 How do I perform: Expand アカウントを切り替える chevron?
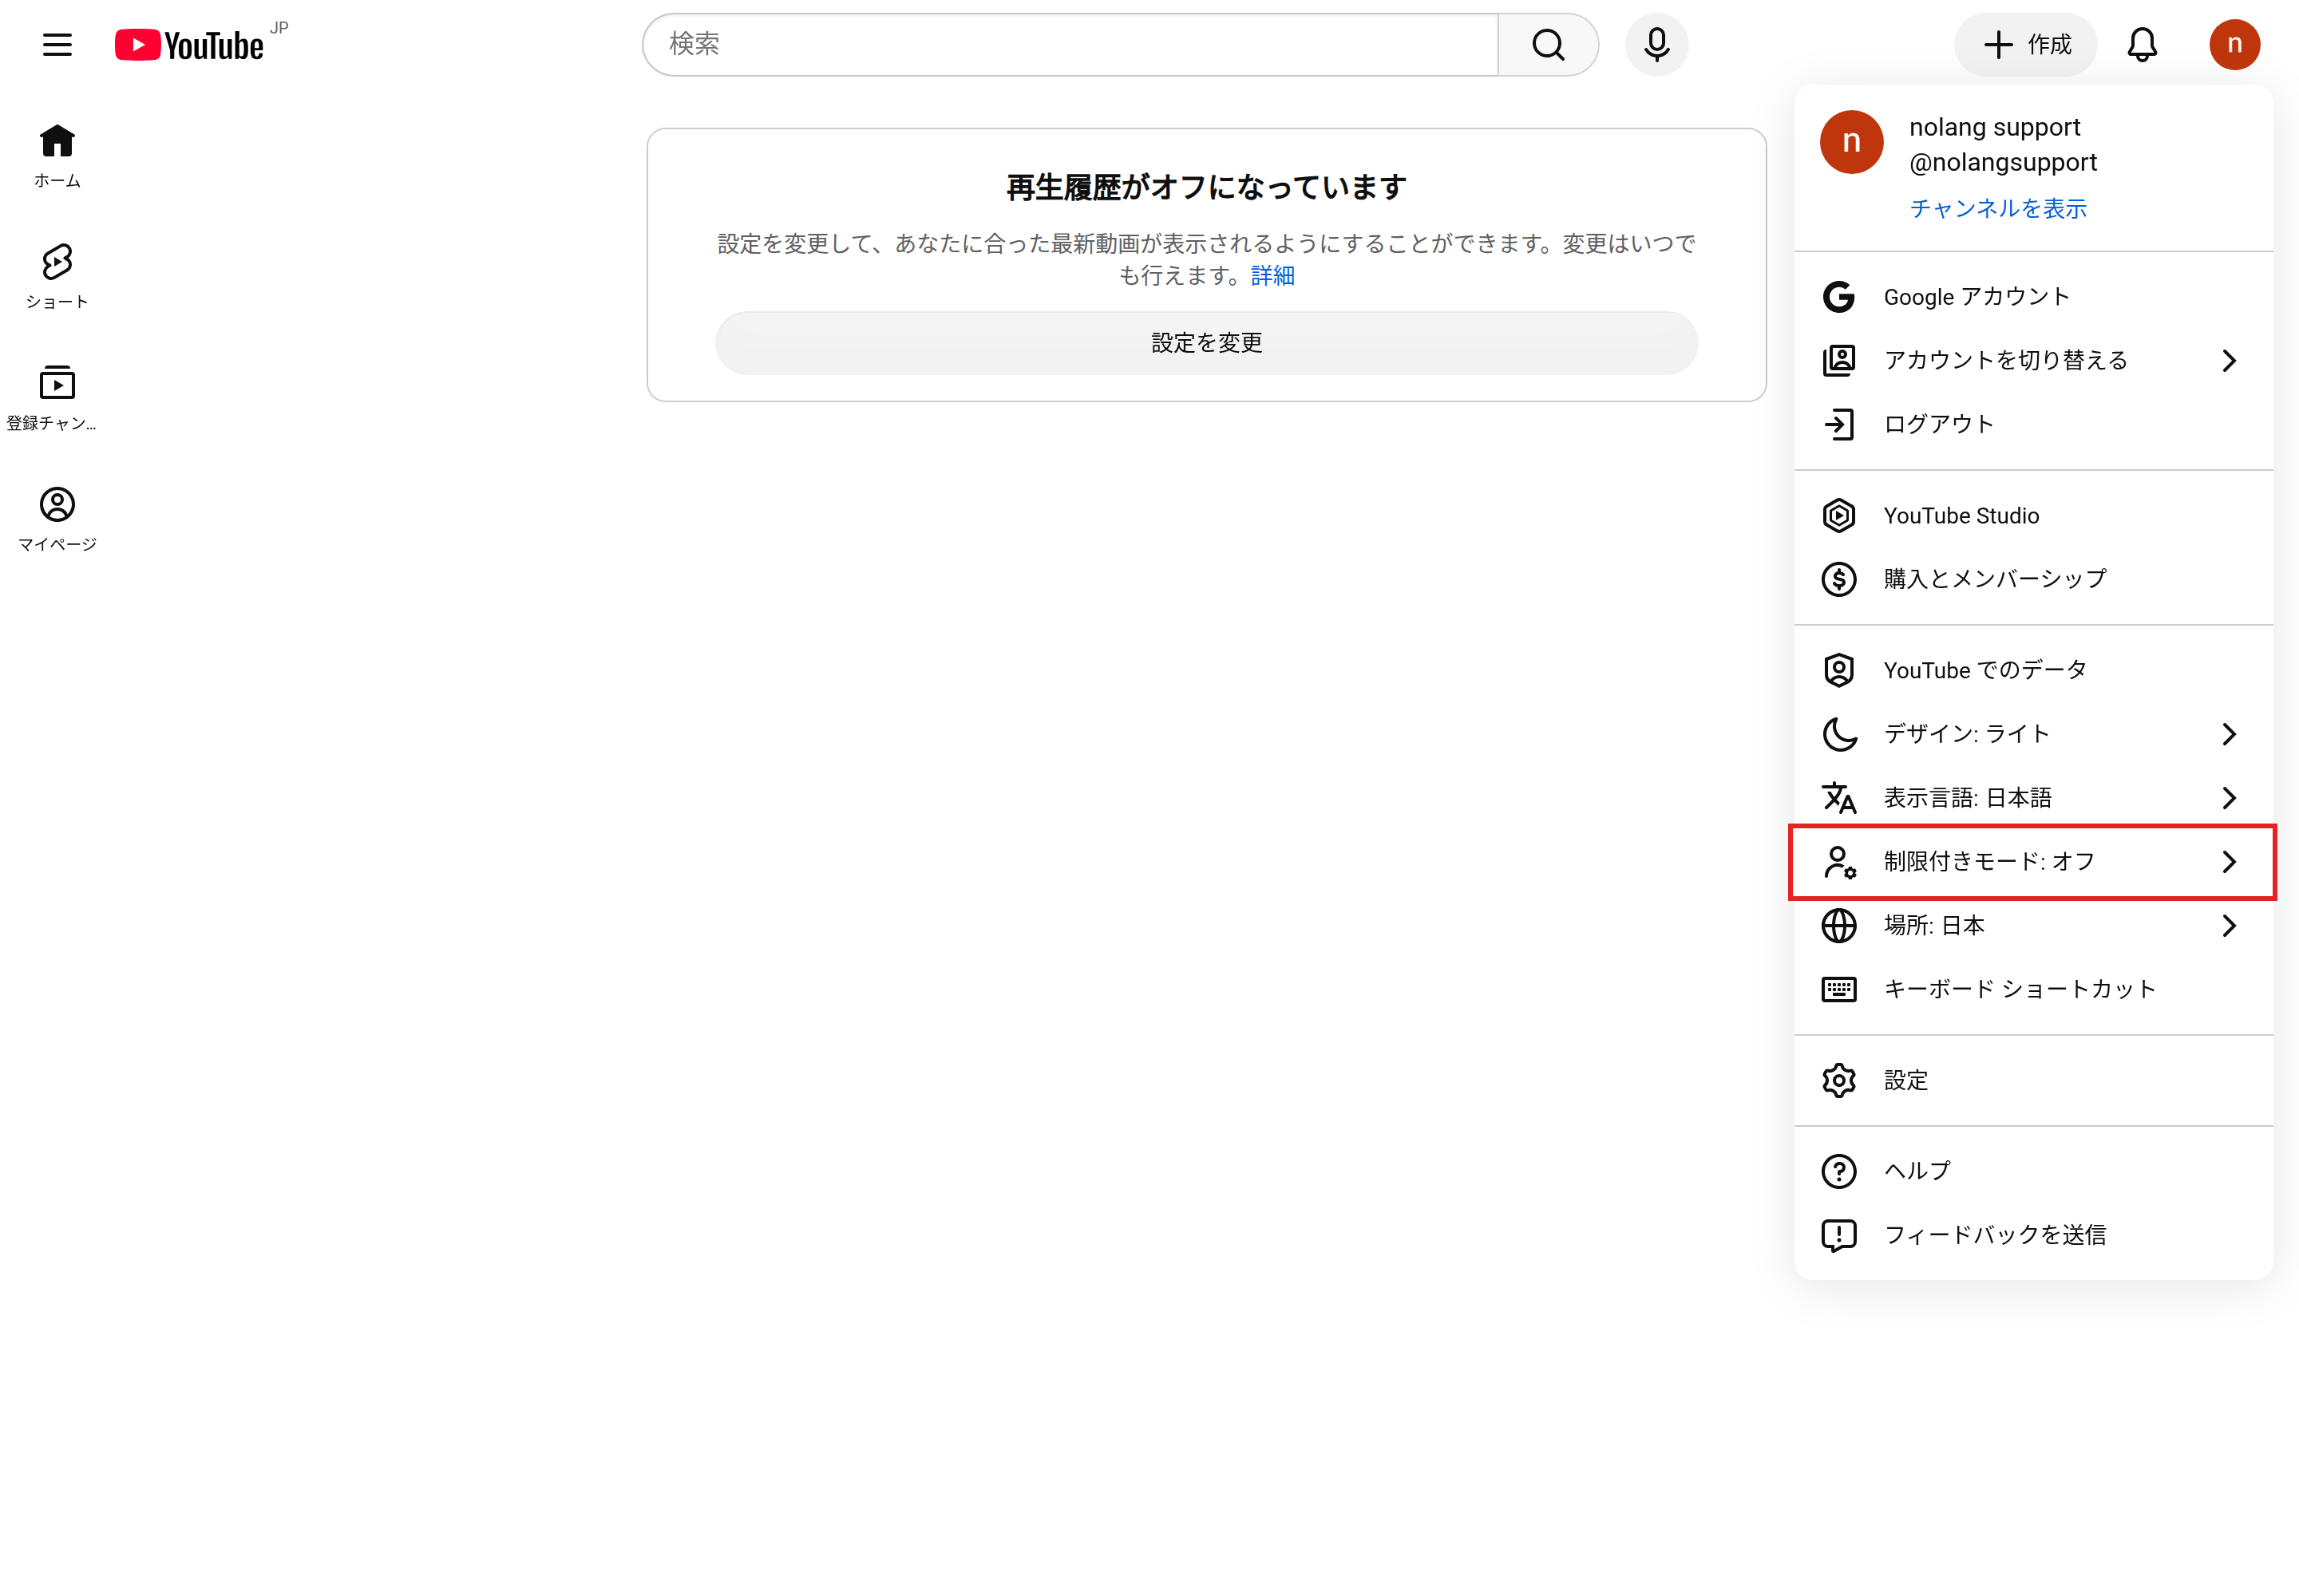[x=2229, y=361]
